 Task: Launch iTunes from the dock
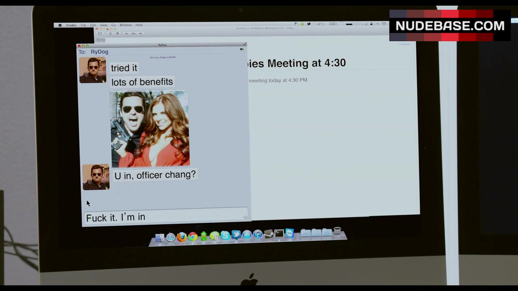(257, 235)
